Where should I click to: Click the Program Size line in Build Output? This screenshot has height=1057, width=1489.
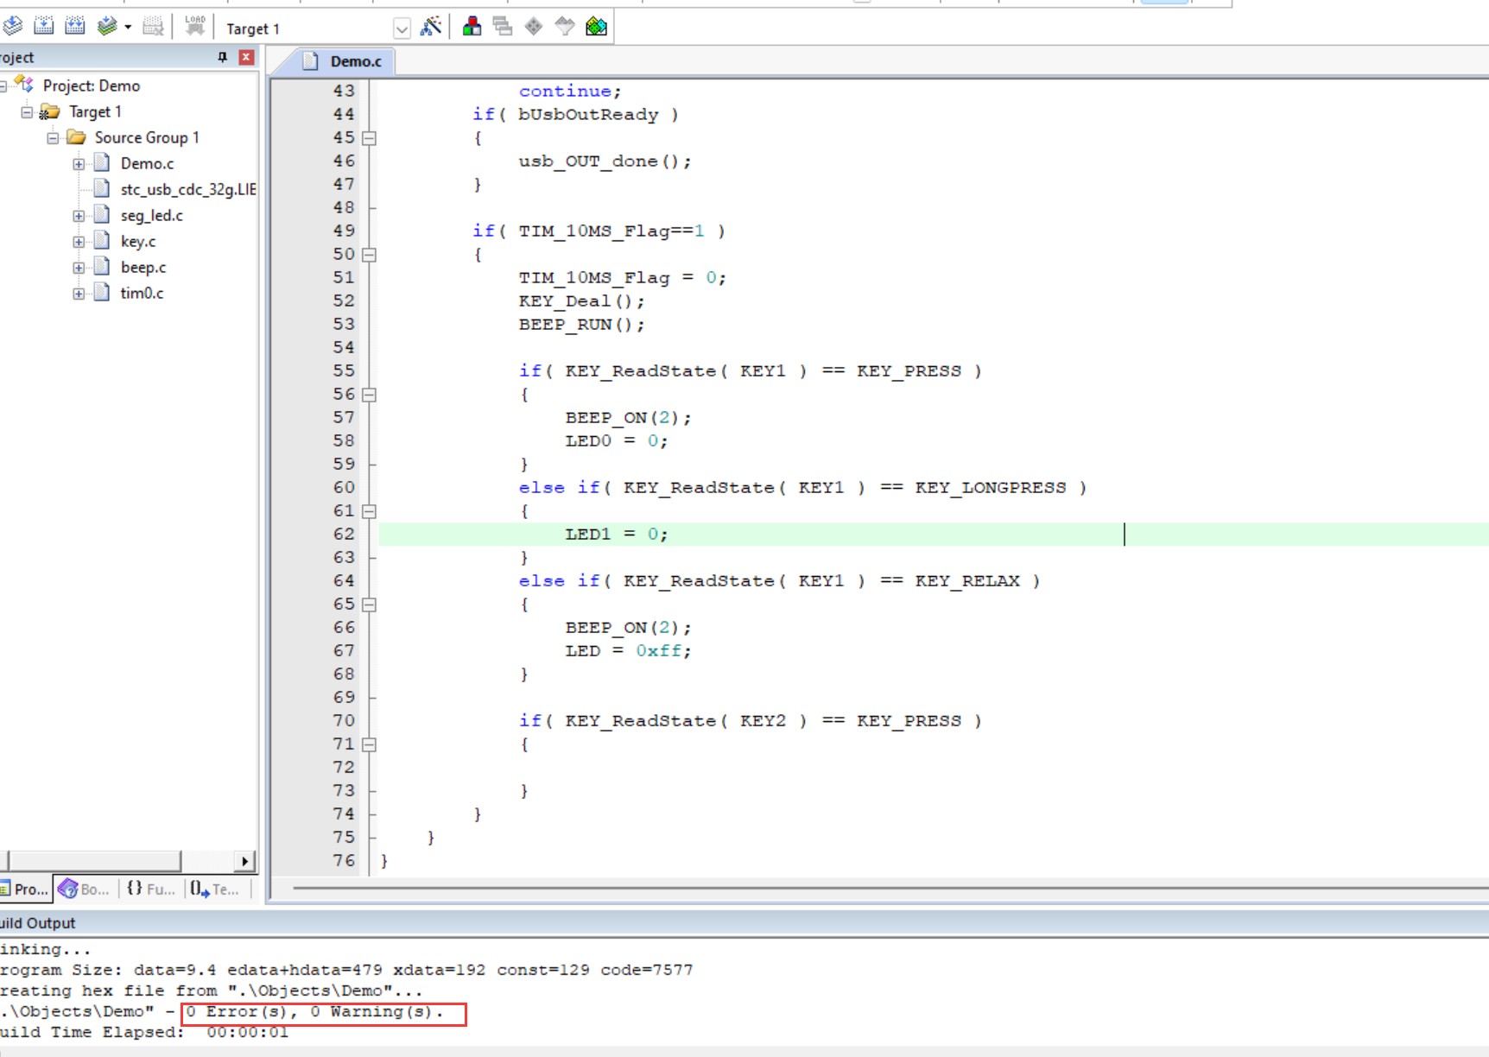pyautogui.click(x=345, y=970)
